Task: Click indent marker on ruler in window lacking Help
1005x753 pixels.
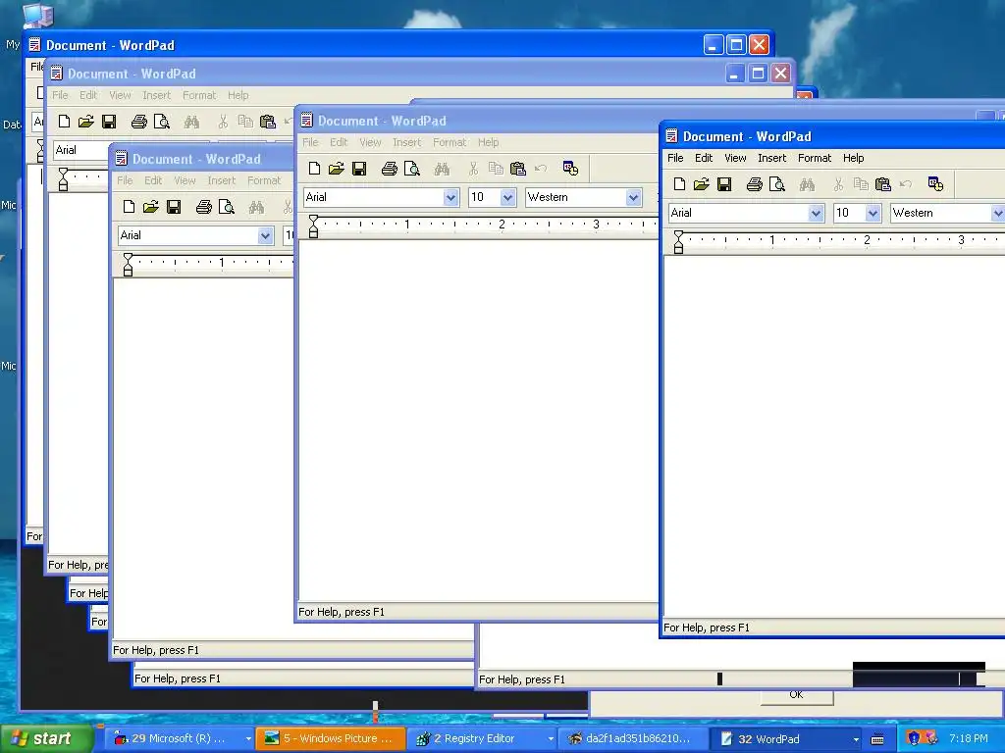Action: coord(129,265)
